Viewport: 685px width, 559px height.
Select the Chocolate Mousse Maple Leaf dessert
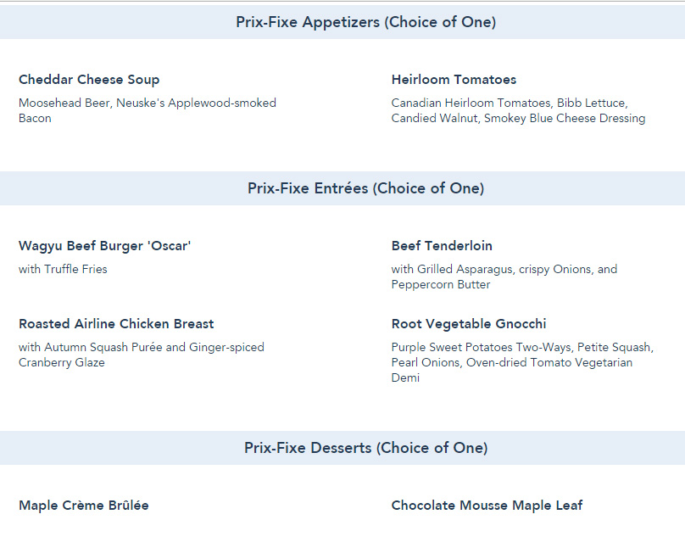[x=487, y=506]
